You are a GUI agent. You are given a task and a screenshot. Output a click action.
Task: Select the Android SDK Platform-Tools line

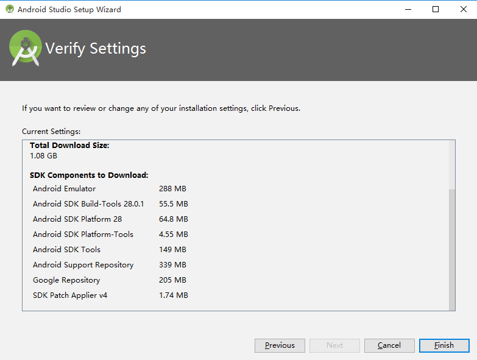click(83, 235)
